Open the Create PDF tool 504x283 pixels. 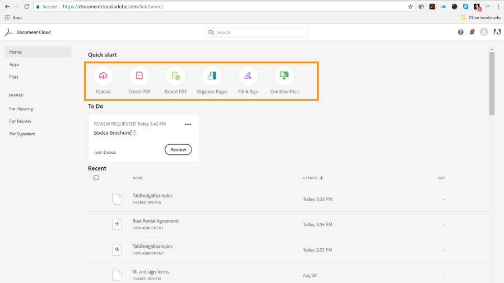139,76
